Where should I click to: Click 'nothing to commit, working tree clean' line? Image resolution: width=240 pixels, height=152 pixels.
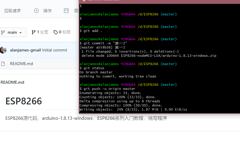[118, 76]
